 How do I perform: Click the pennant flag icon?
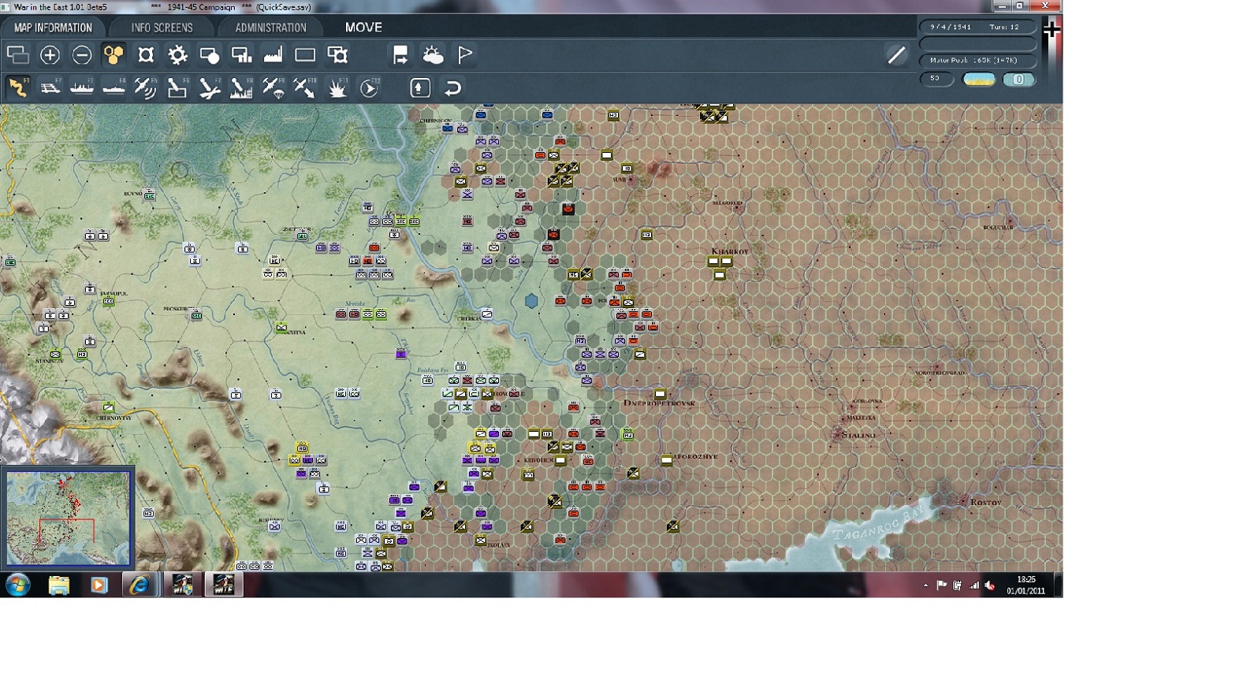pos(465,55)
